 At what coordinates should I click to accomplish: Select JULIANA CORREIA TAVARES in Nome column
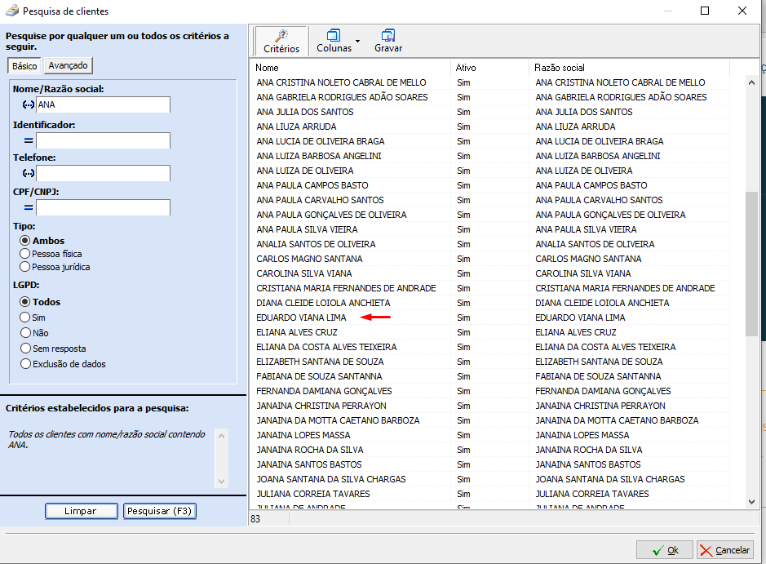(x=312, y=494)
